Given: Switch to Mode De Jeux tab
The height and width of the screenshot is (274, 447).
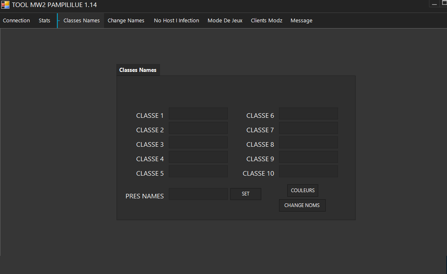Looking at the screenshot, I should coord(225,21).
